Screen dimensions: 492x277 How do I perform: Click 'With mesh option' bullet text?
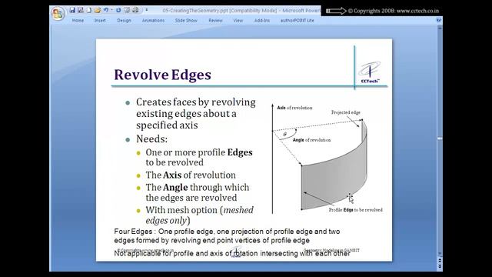pyautogui.click(x=199, y=215)
